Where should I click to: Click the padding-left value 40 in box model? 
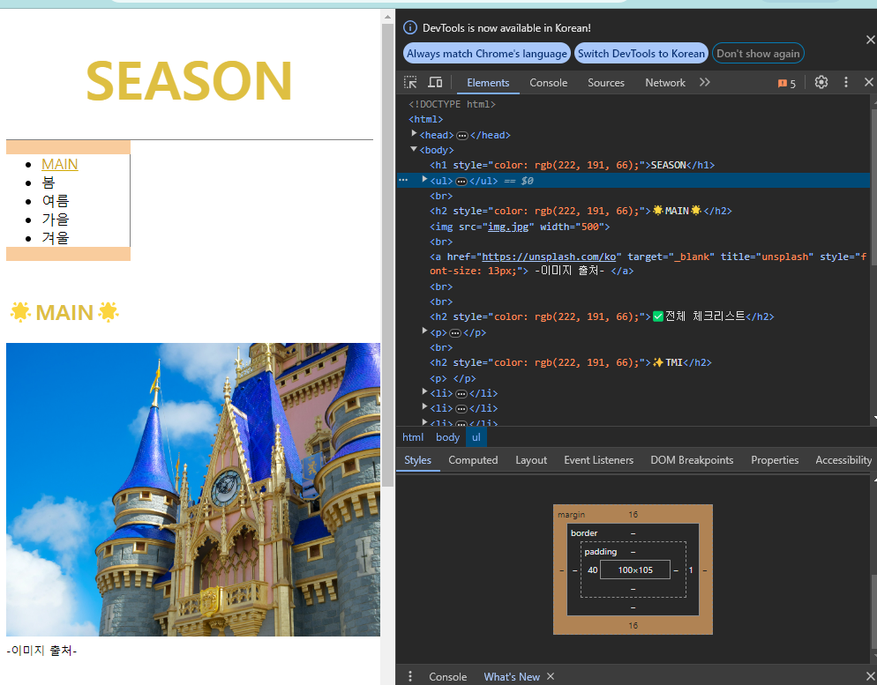click(x=592, y=570)
